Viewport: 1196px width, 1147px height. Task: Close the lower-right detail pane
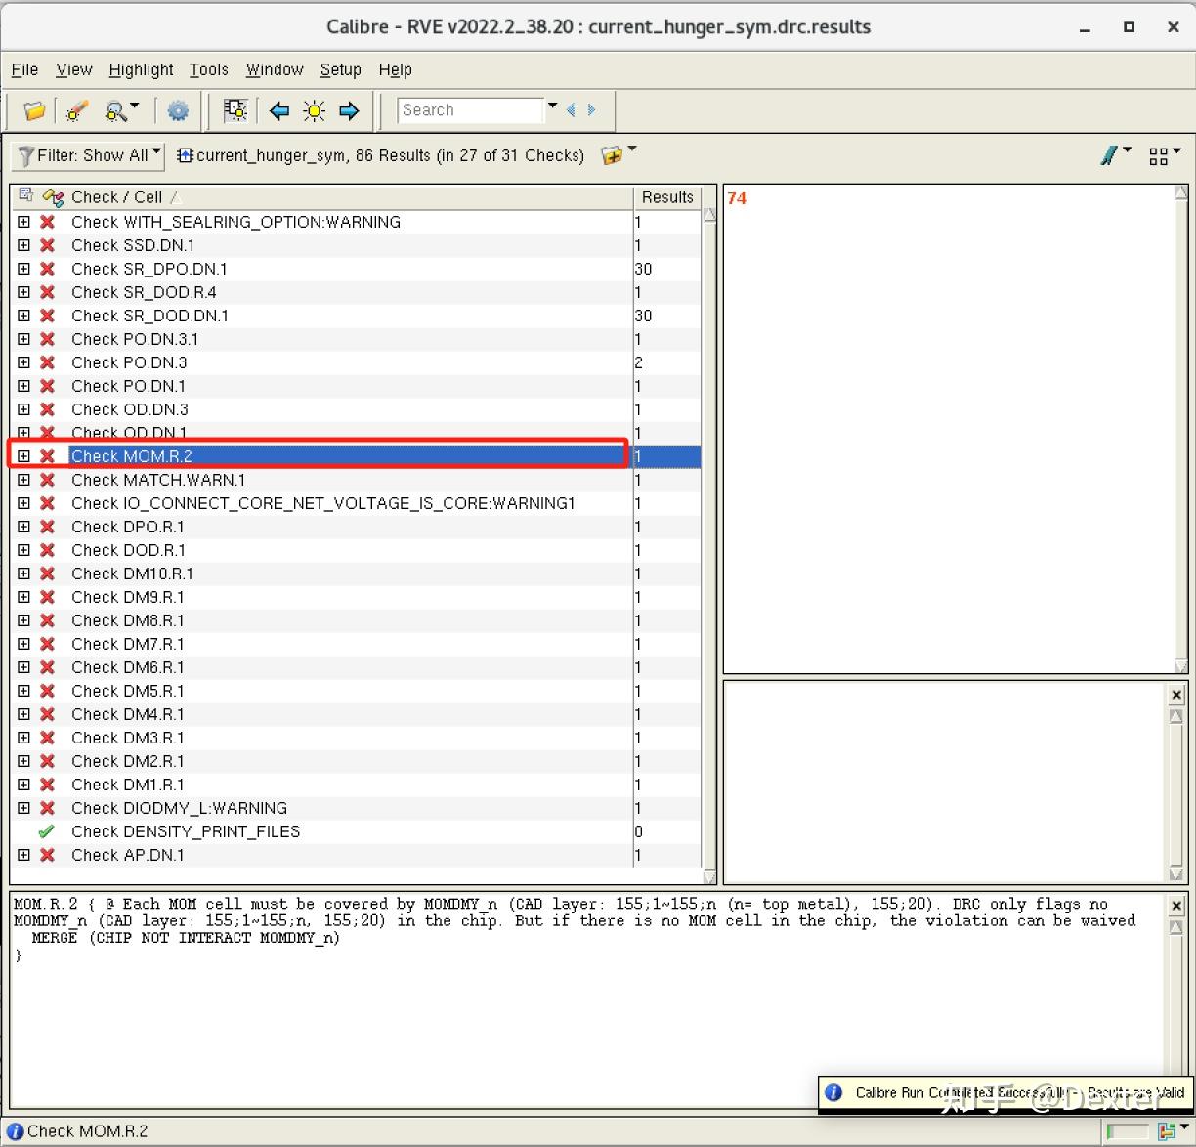[x=1176, y=695]
